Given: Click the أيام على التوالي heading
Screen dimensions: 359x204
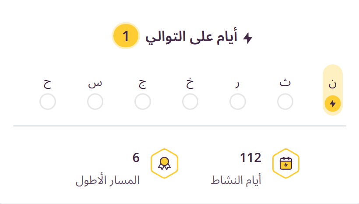Looking at the screenshot, I should [x=192, y=37].
